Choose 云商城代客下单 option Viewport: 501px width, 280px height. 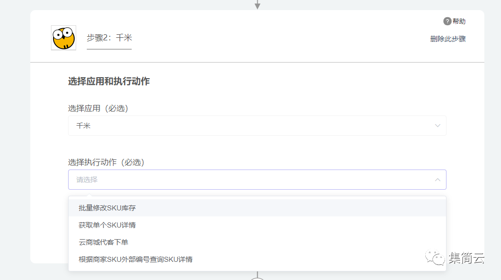point(257,242)
